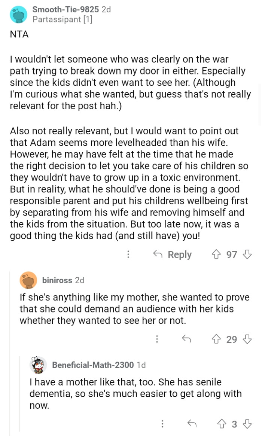Downvote biniross's comment
This screenshot has height=436, width=262.
(247, 339)
